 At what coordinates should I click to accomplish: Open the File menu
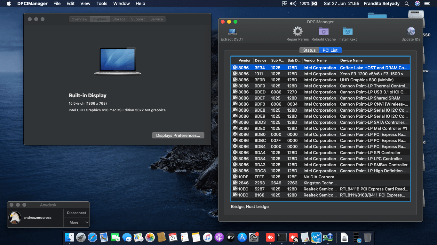(57, 4)
